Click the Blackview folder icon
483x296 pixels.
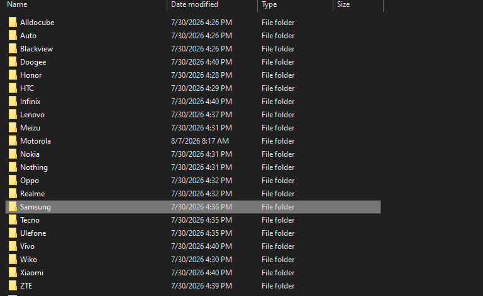[x=13, y=49]
